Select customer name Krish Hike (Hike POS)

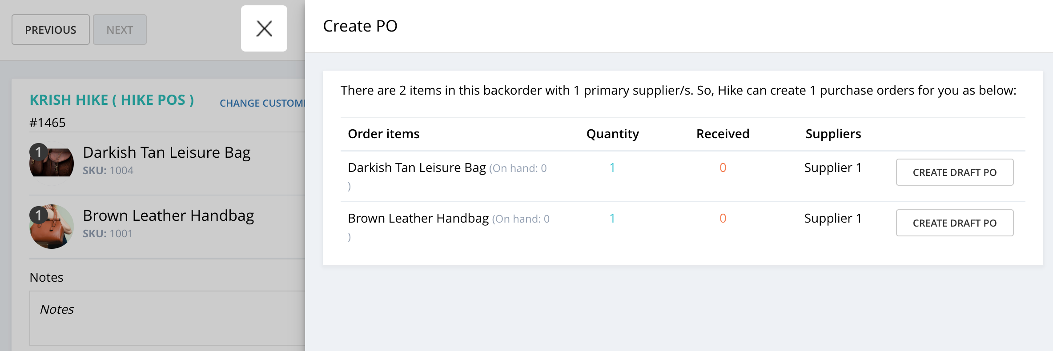112,100
